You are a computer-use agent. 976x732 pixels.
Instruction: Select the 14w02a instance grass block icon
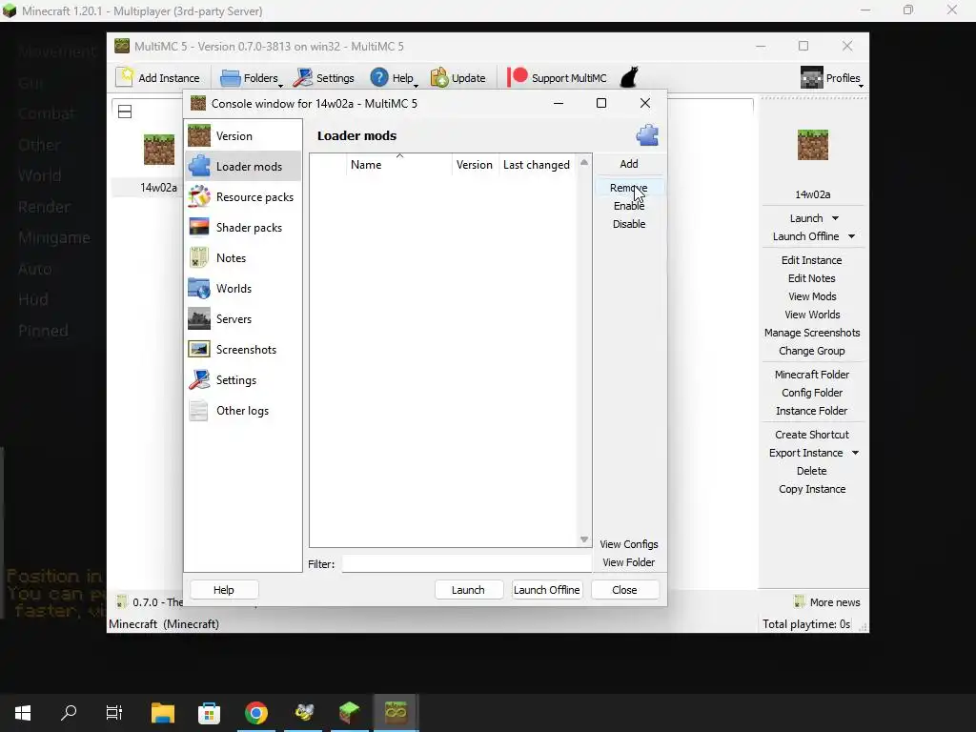tap(159, 150)
